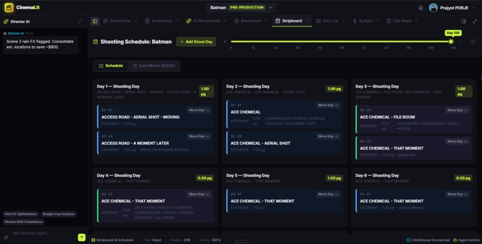482x244 pixels.
Task: Click the round icon right of the timeline
Action: [473, 42]
